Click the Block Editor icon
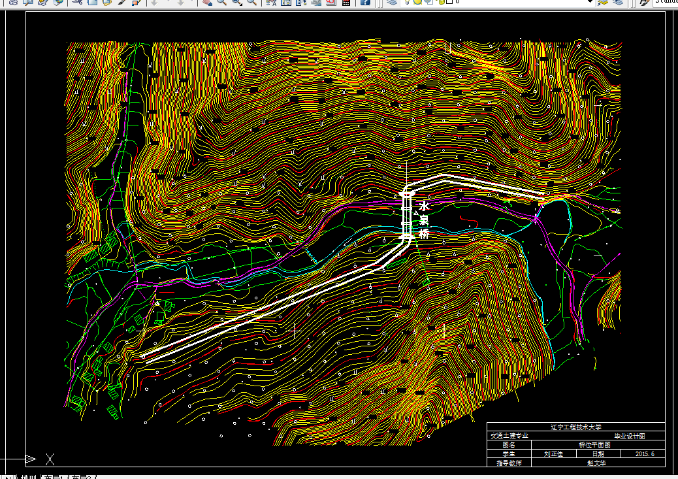This screenshot has width=678, height=479. (137, 2)
